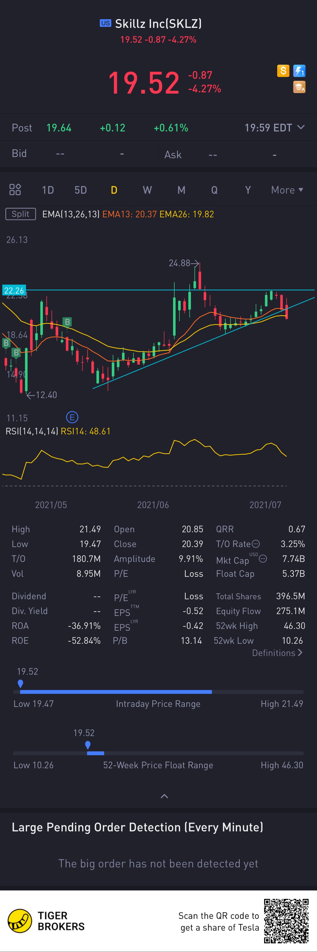Tap the 22.26 price line label
Image resolution: width=317 pixels, height=952 pixels.
click(x=14, y=290)
